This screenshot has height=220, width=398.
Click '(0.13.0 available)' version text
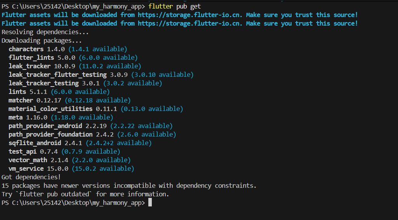(152, 109)
